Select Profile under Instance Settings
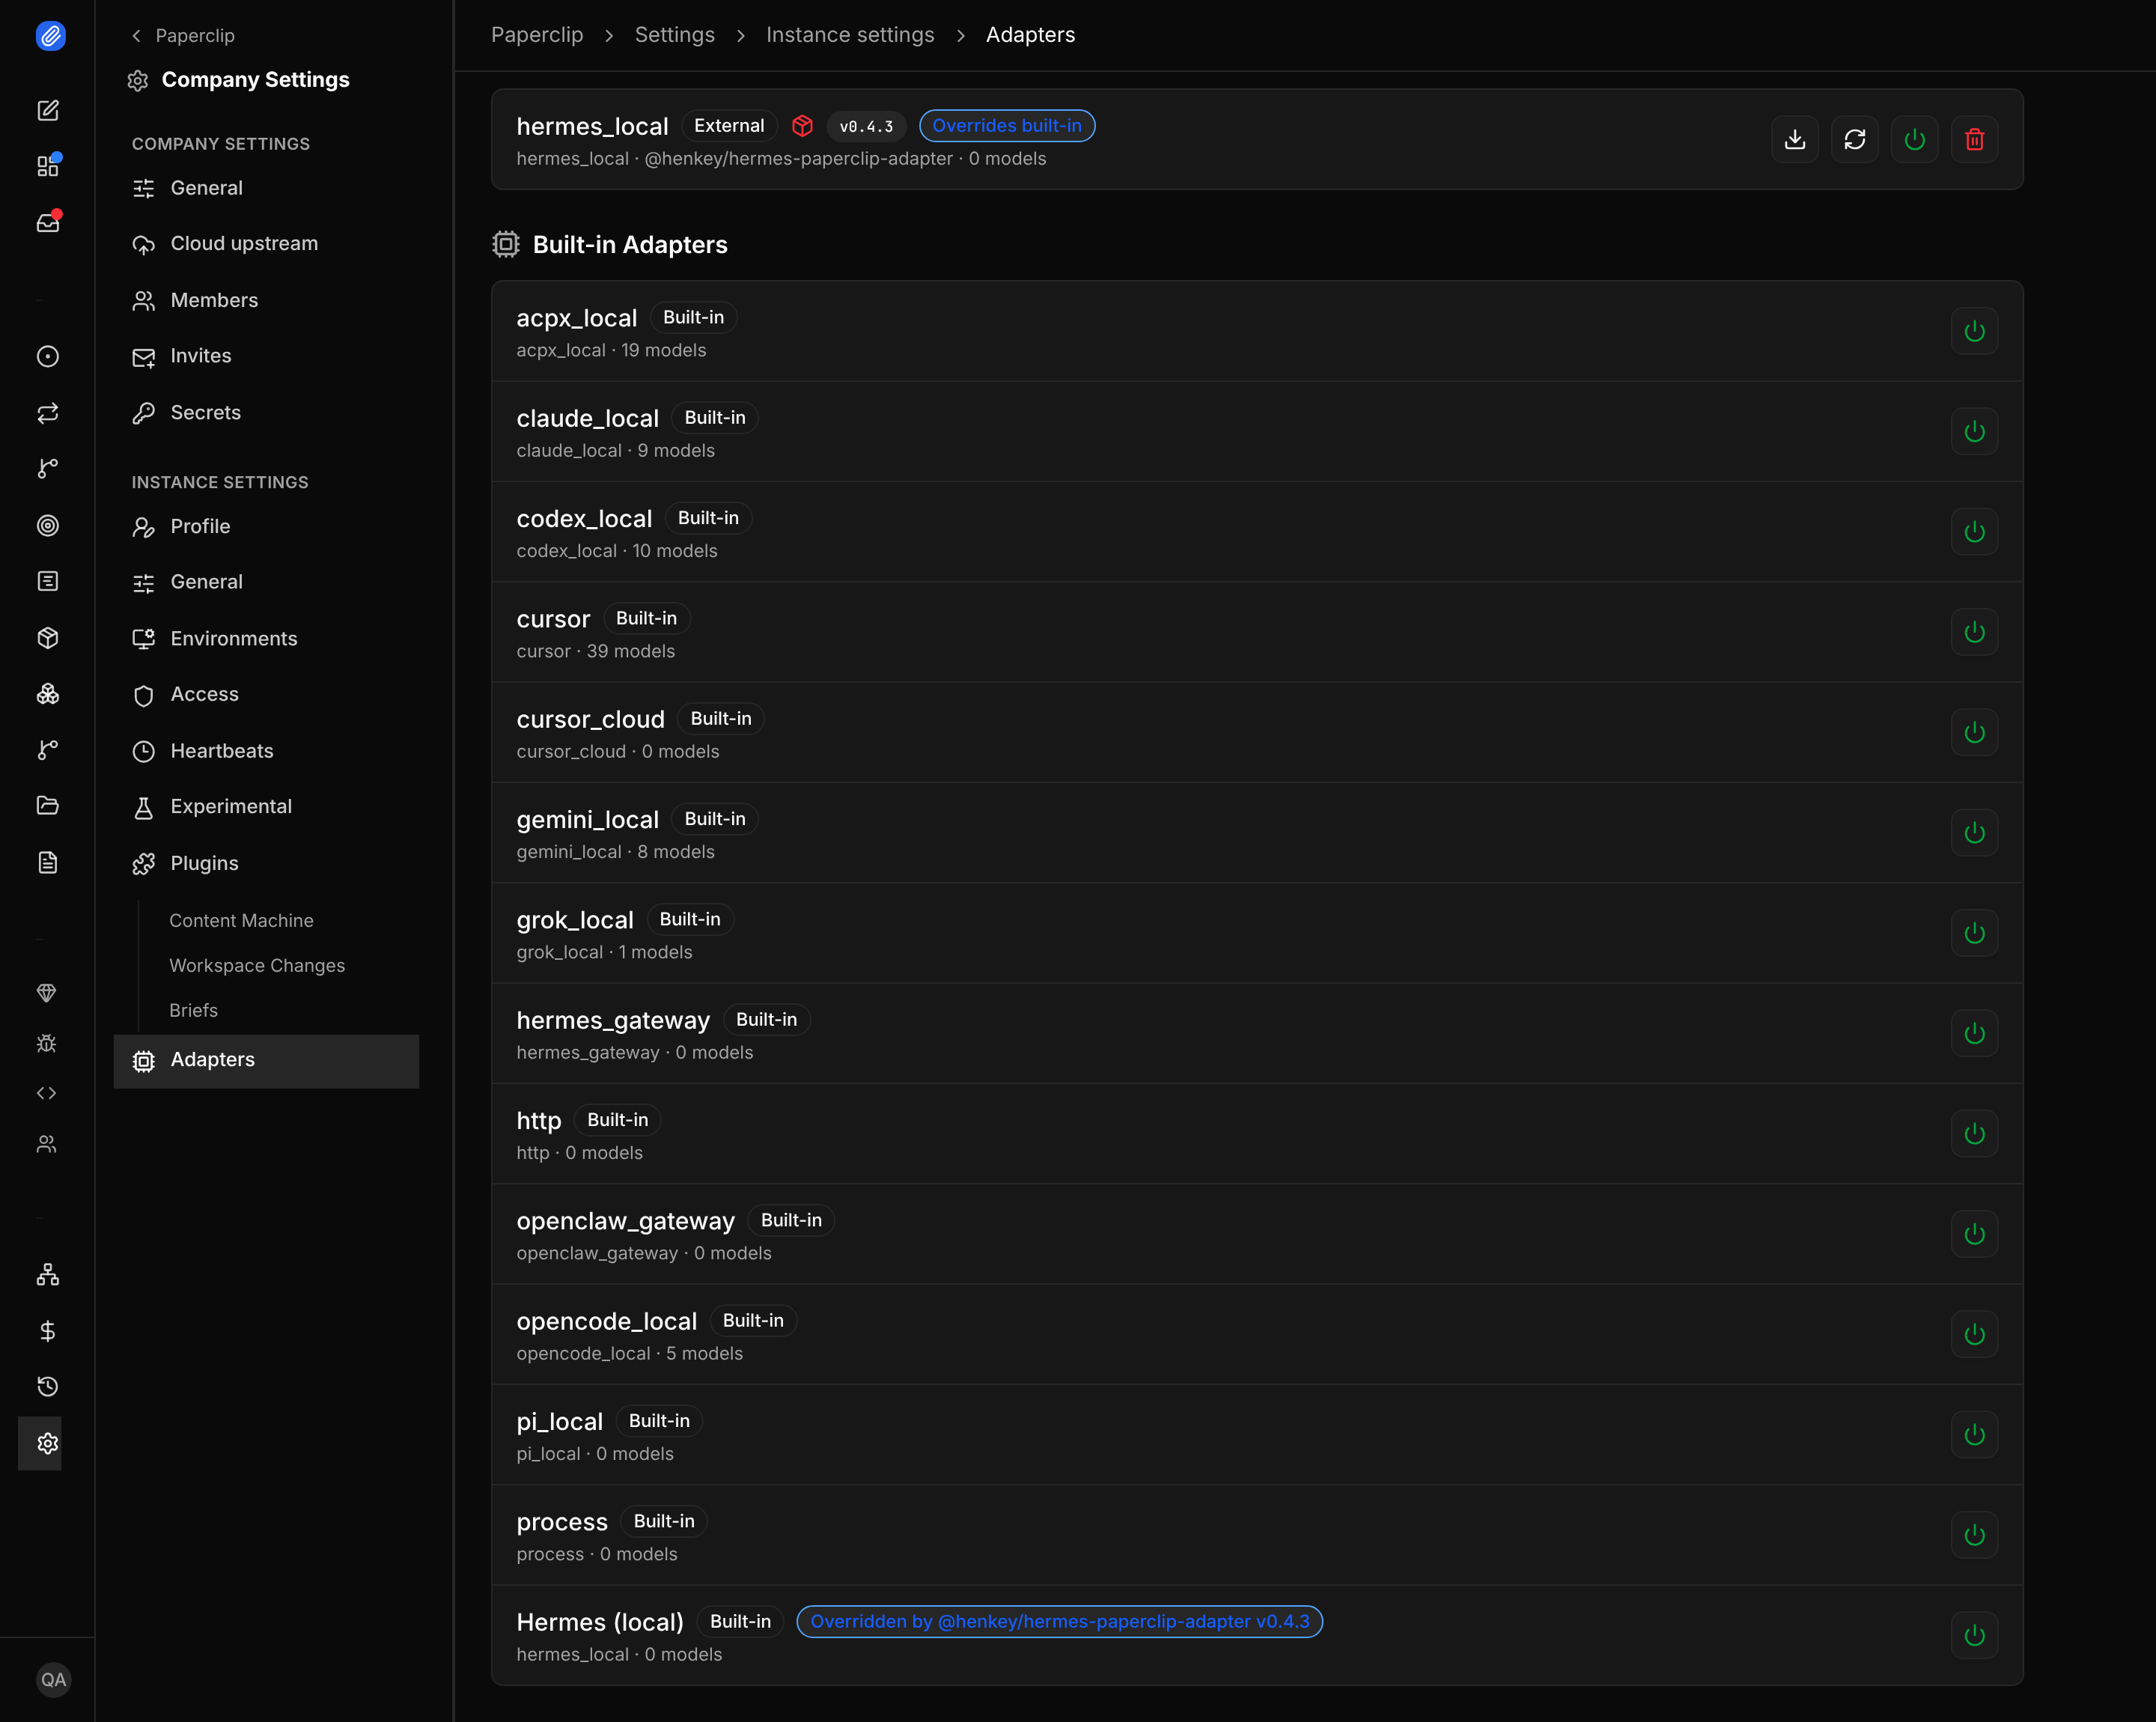 tap(266, 527)
